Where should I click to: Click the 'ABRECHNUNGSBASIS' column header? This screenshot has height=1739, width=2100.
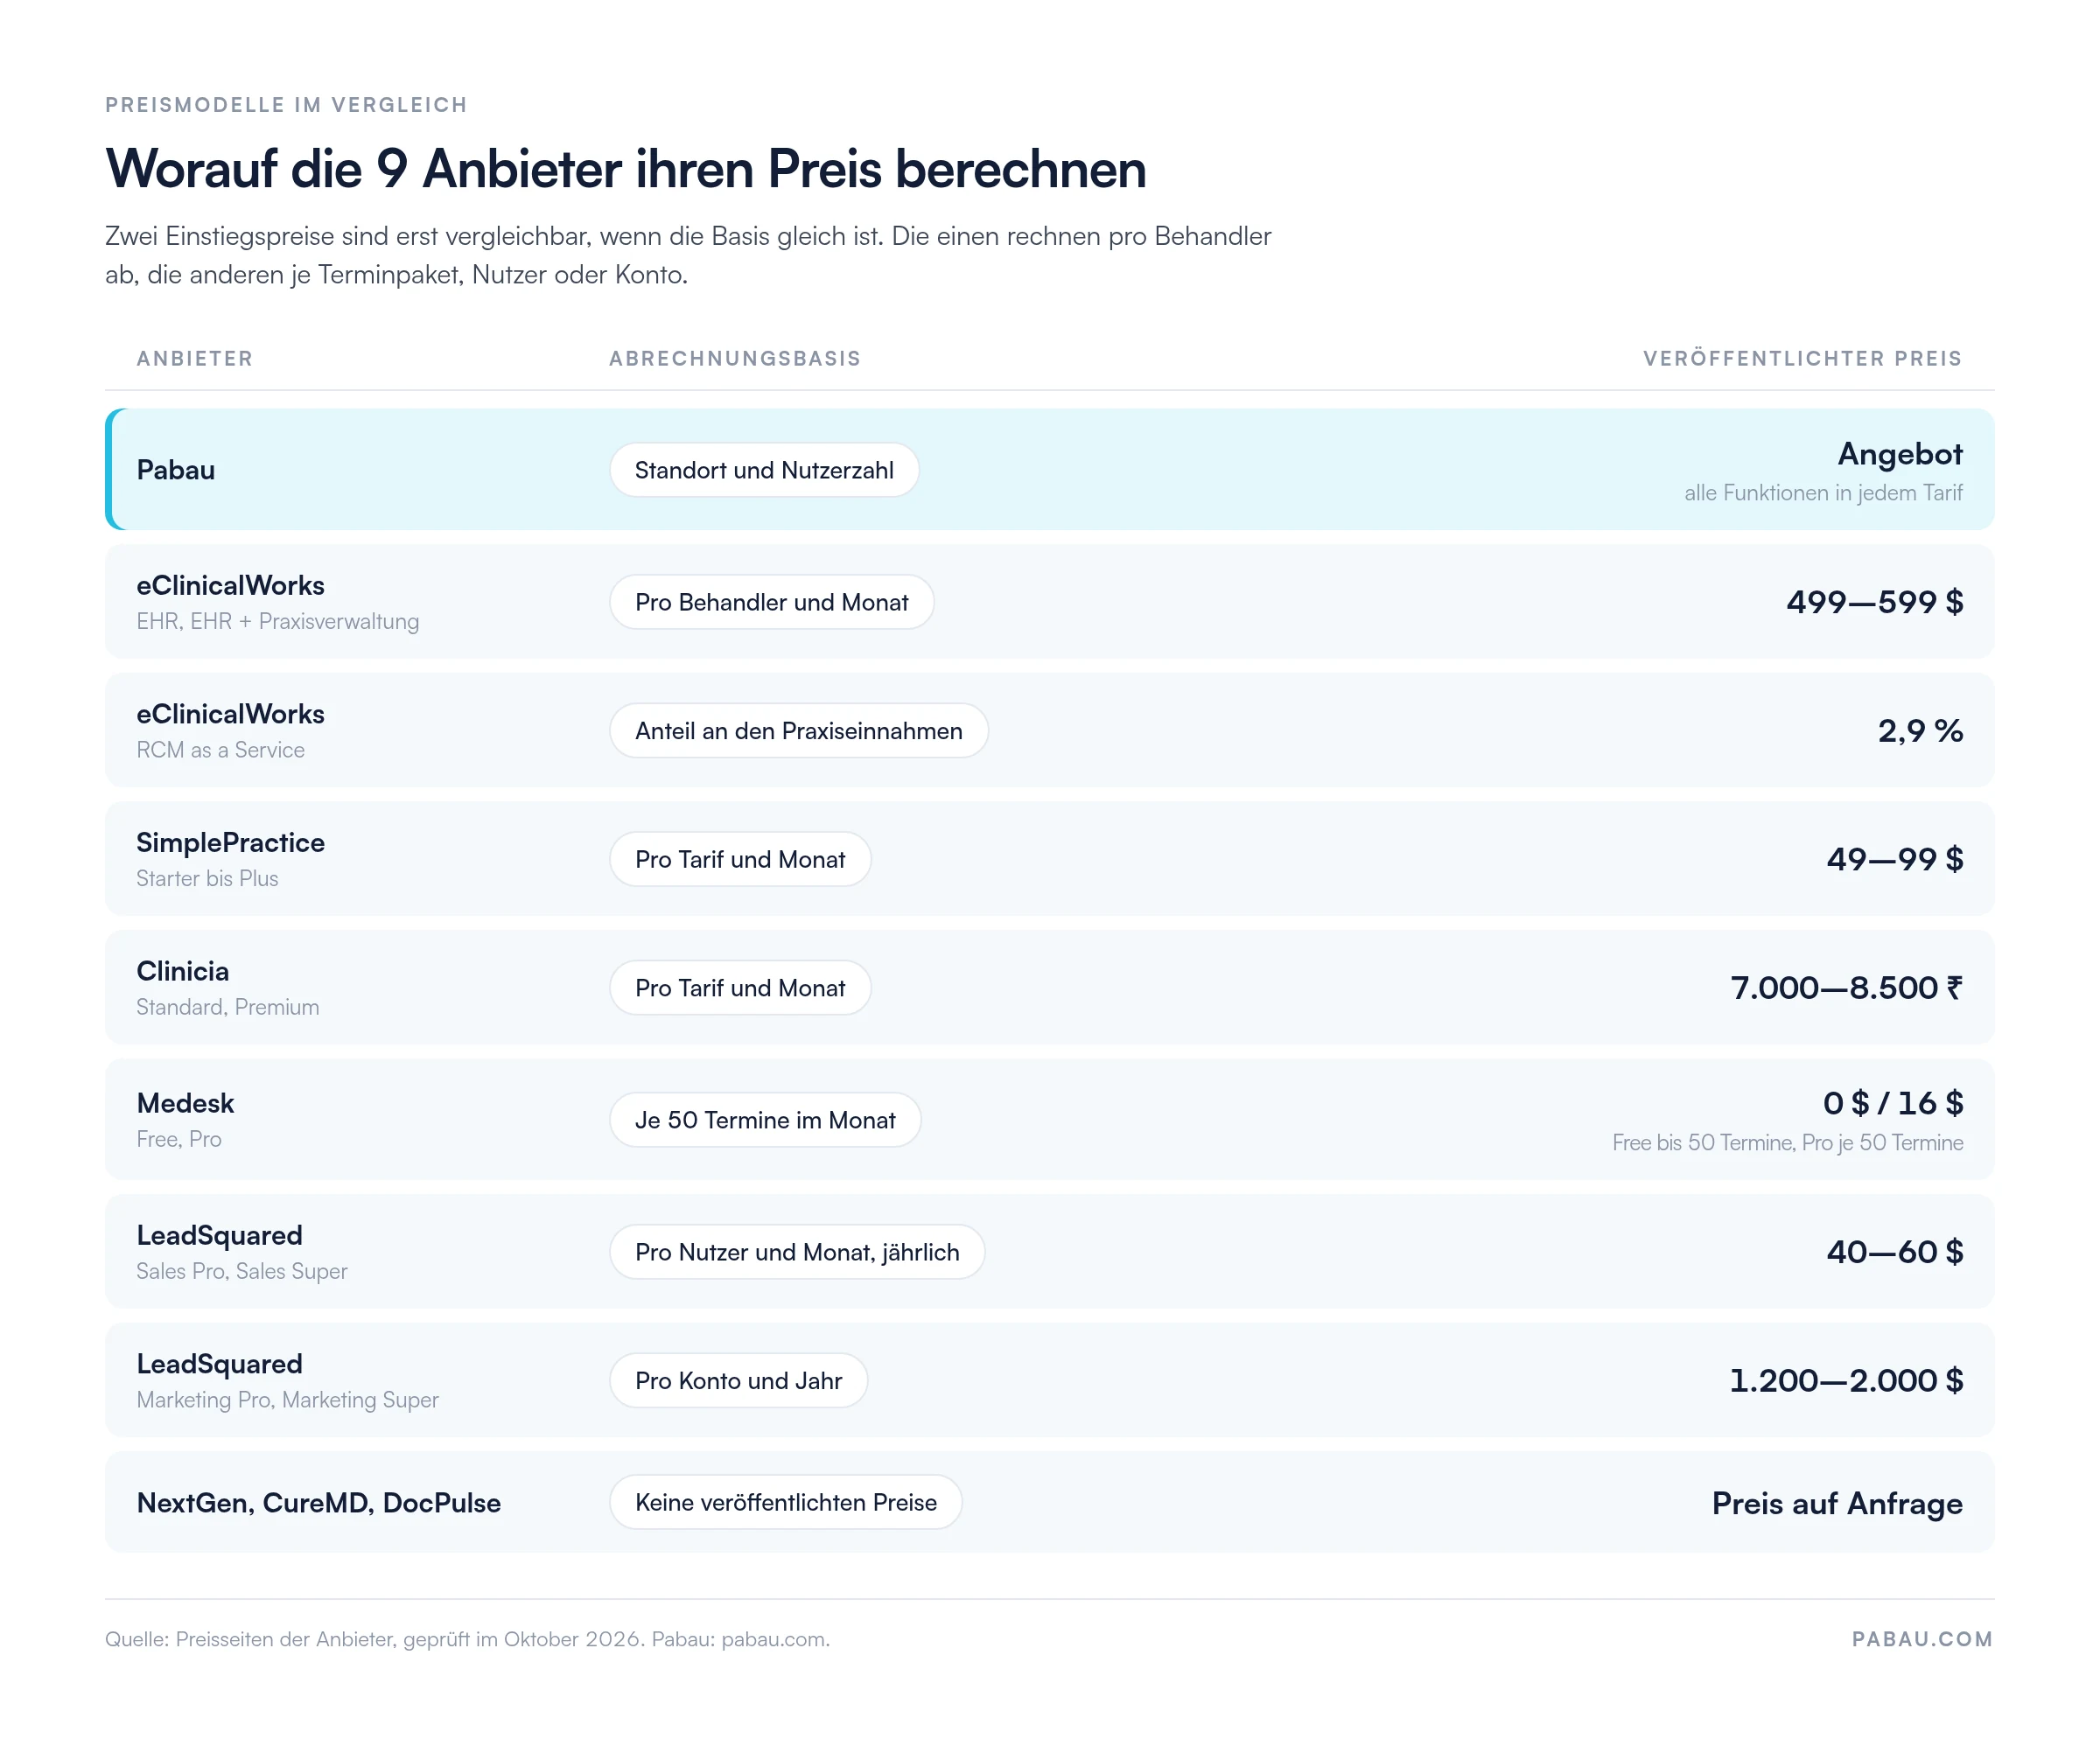tap(735, 359)
